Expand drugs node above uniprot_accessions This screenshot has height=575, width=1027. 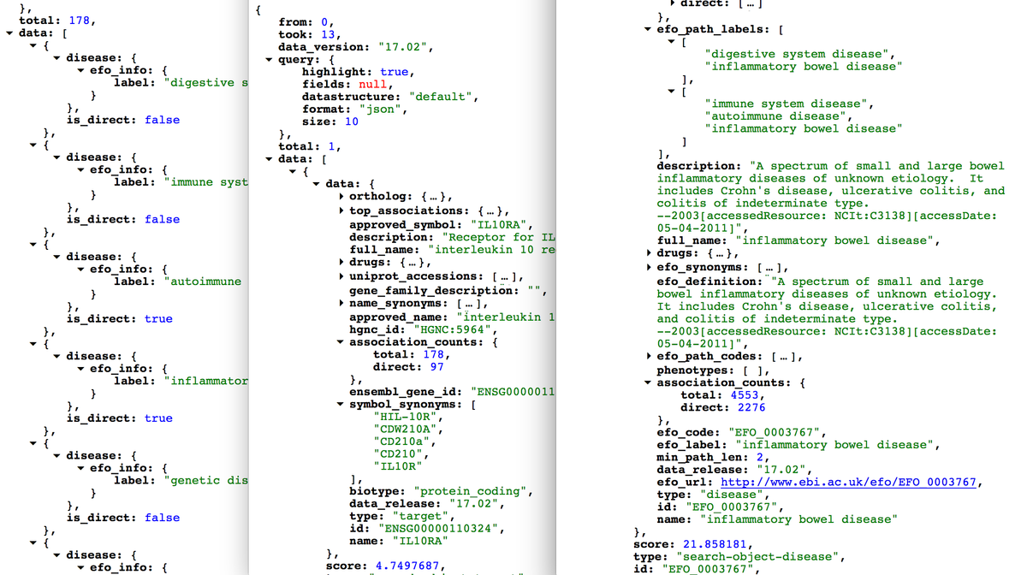(342, 263)
